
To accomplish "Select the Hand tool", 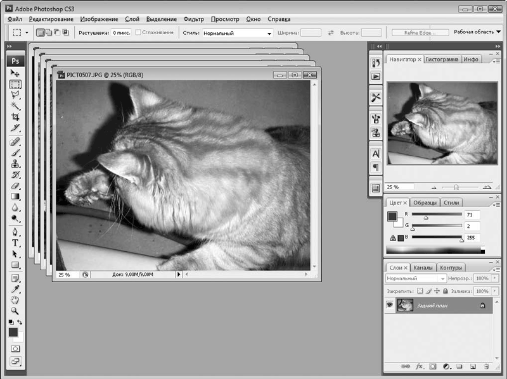I will point(15,300).
